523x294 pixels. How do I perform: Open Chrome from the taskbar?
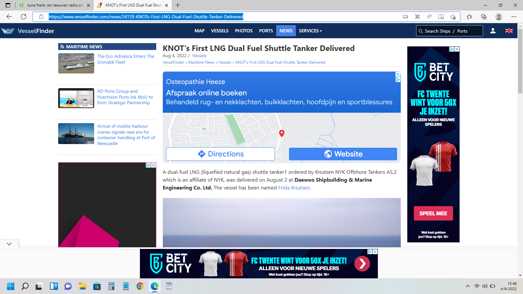140,286
